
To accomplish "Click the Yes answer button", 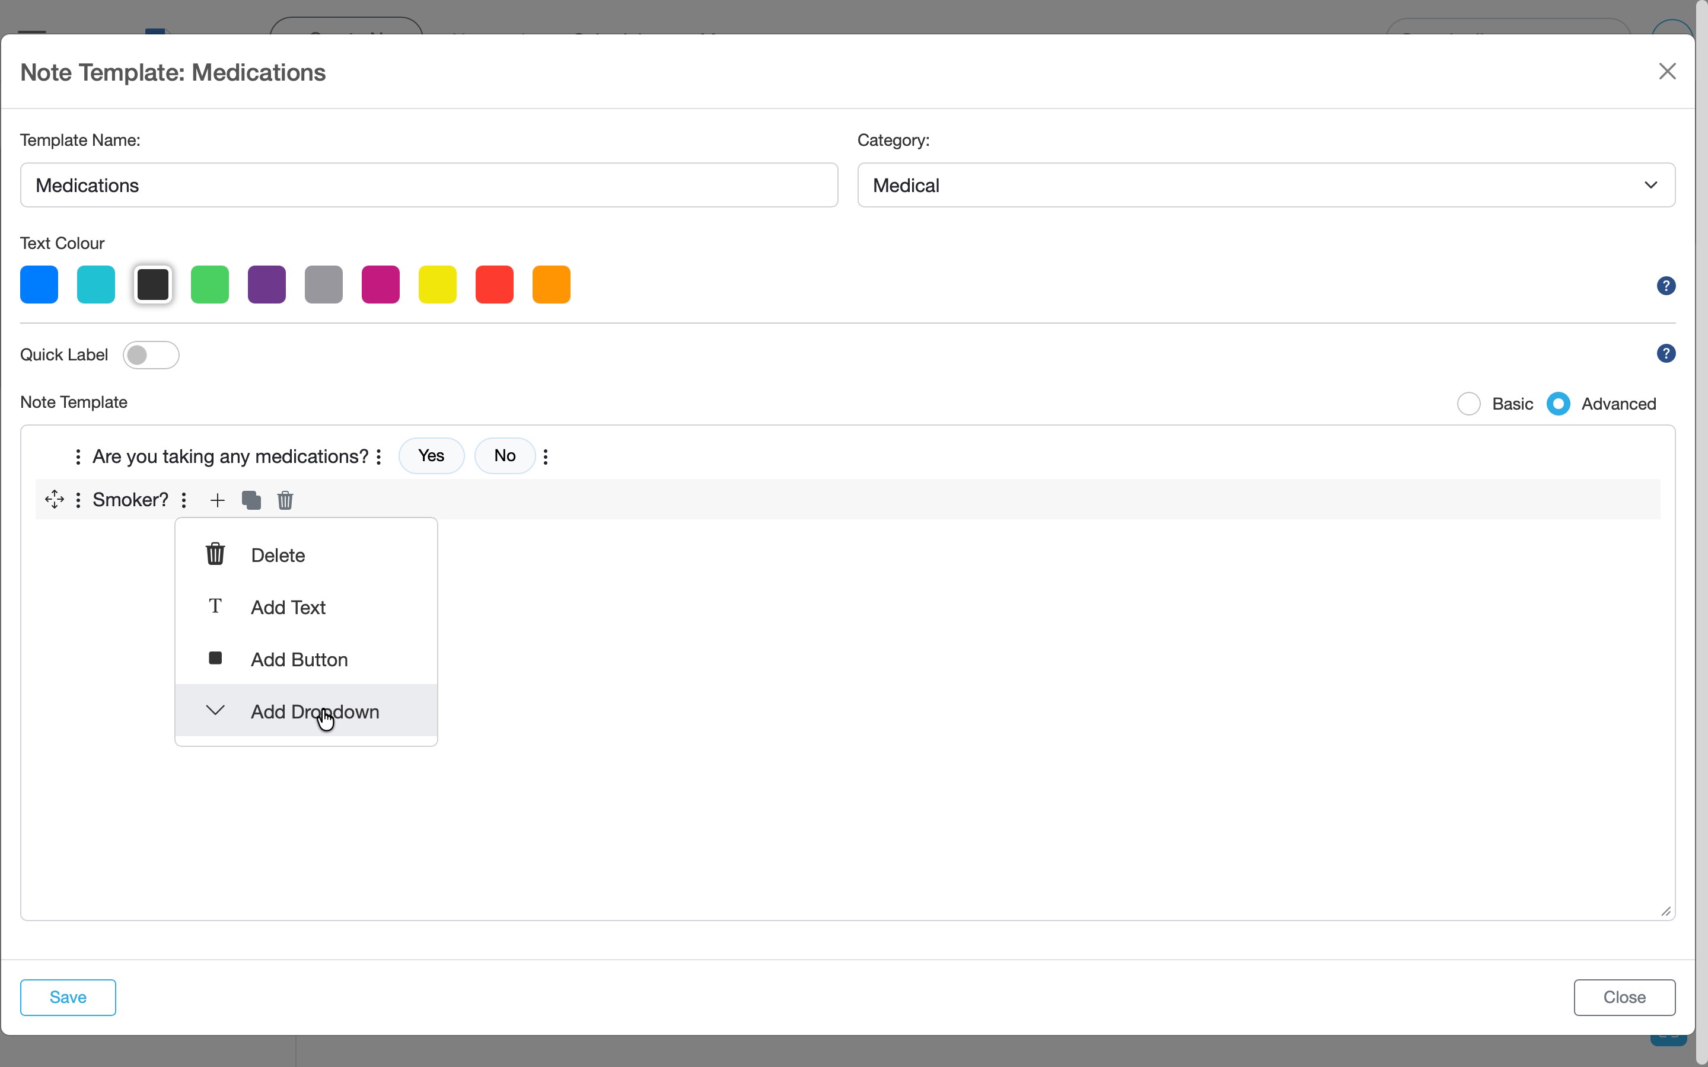I will (x=431, y=456).
